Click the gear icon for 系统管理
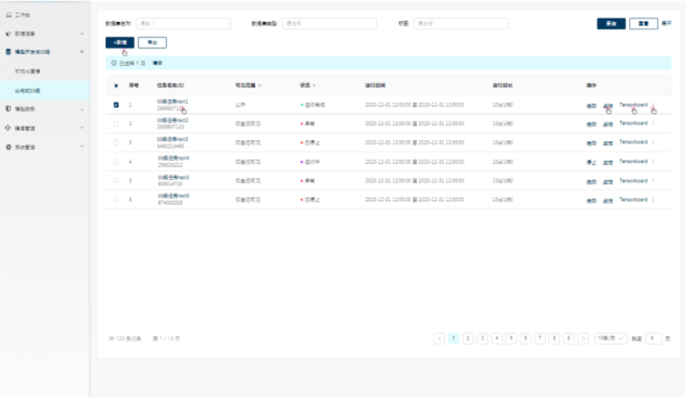685x397 pixels. tap(8, 147)
